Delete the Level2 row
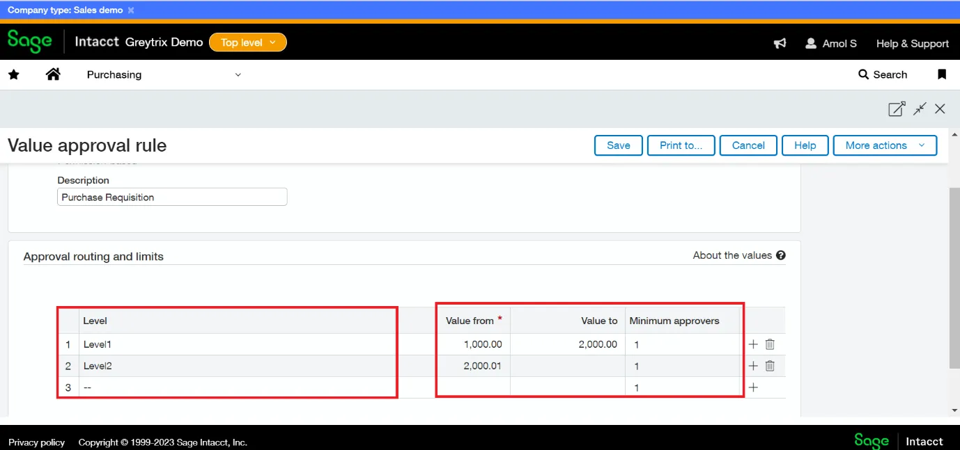Image resolution: width=960 pixels, height=450 pixels. (770, 366)
